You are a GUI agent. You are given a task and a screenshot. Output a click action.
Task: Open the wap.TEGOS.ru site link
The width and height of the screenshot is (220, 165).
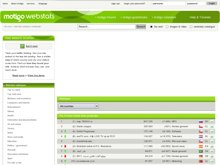pyautogui.click(x=84, y=121)
